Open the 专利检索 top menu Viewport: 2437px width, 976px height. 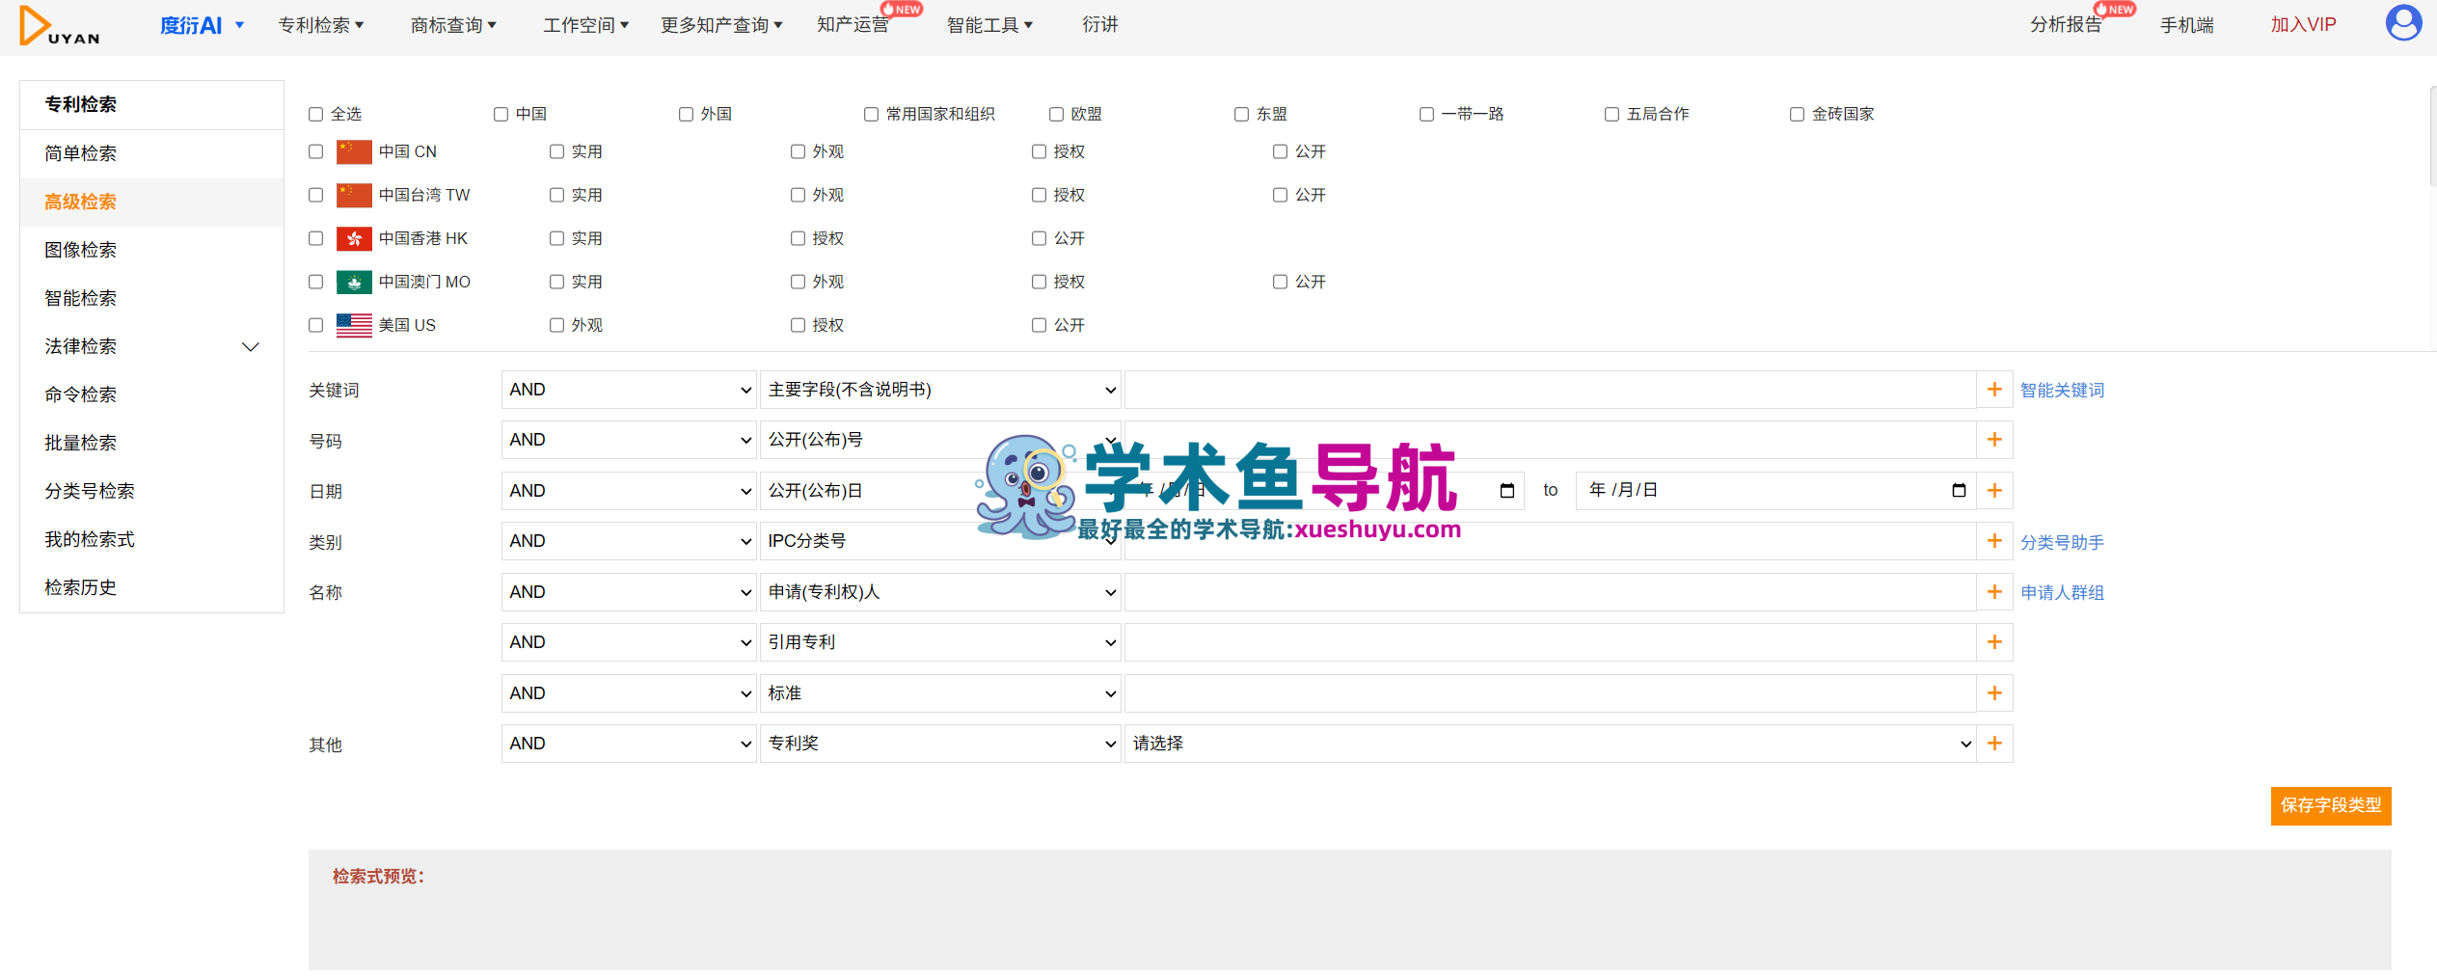[x=320, y=25]
